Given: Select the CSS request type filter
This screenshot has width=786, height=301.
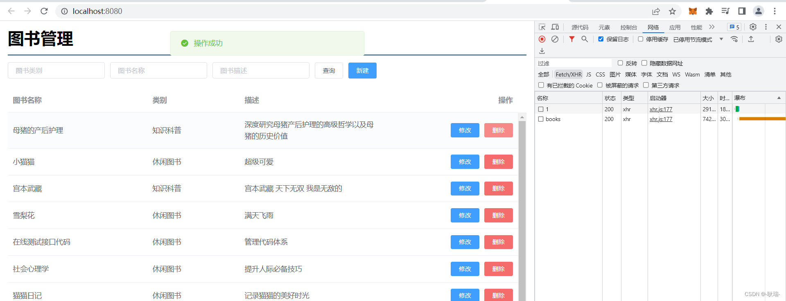Looking at the screenshot, I should click(x=600, y=74).
